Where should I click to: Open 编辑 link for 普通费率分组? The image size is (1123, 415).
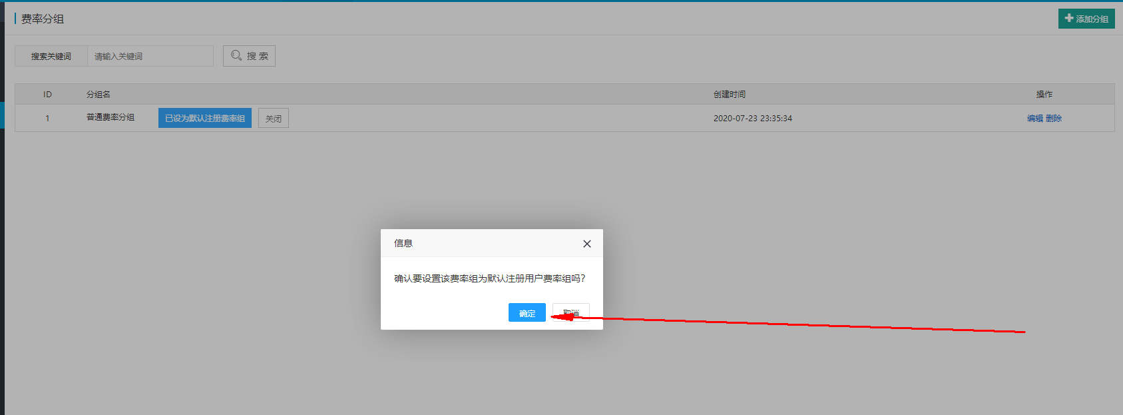tap(1034, 118)
